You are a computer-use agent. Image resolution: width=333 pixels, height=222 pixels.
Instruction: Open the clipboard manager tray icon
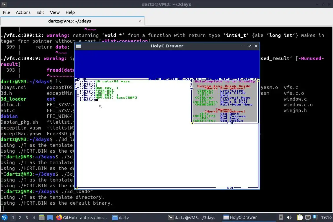point(300,218)
